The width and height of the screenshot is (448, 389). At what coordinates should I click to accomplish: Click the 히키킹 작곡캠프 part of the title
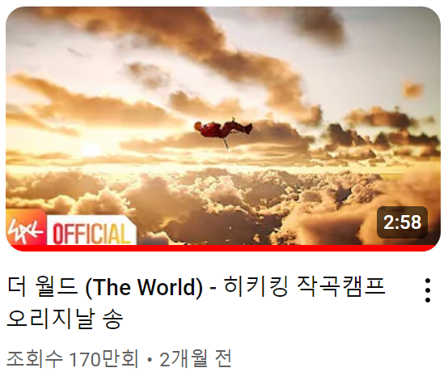305,286
